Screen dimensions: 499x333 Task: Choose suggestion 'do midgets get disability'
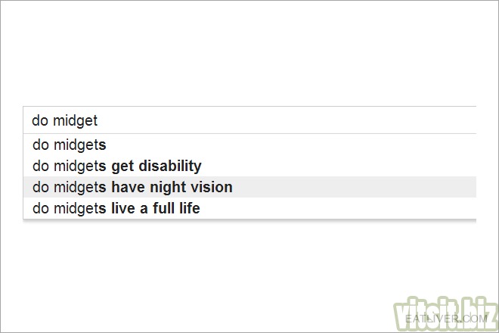tap(249, 166)
